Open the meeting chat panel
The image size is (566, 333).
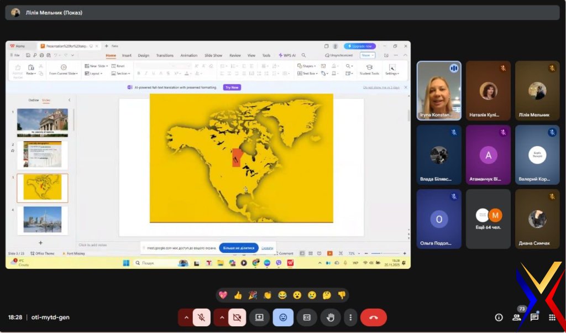point(534,318)
